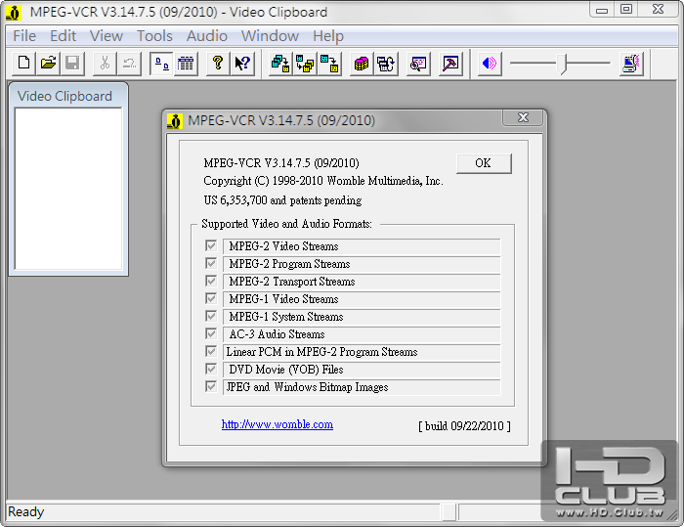Open the http://www.womble.com link
The height and width of the screenshot is (527, 684).
pos(278,424)
